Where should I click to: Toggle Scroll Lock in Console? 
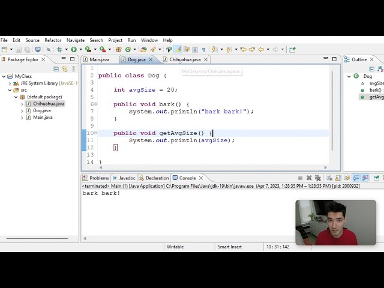[338, 178]
